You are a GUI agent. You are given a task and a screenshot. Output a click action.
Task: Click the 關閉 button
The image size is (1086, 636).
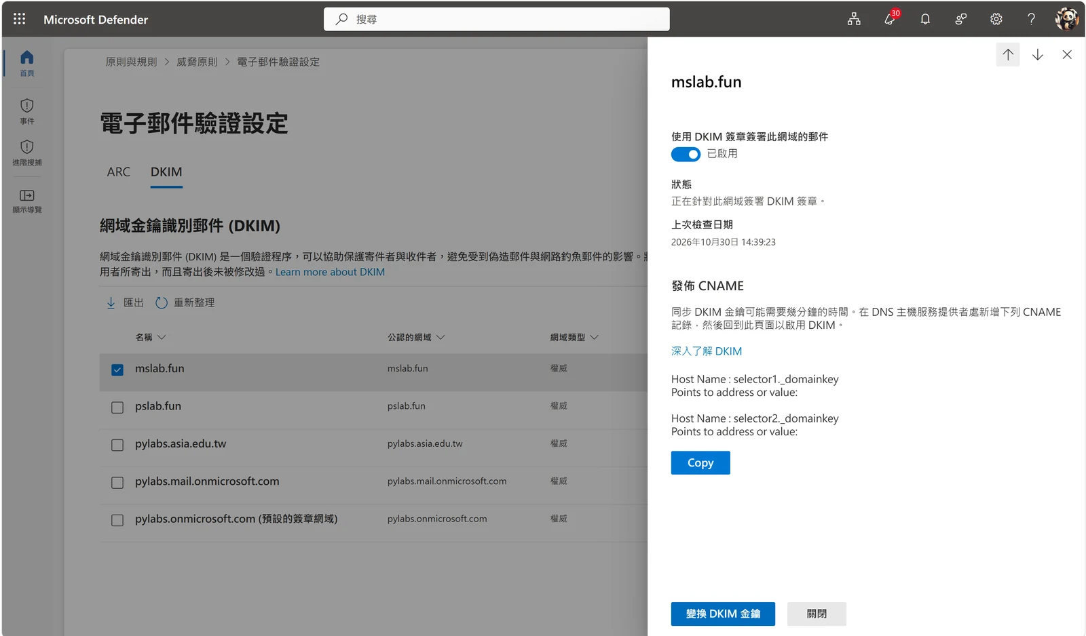point(817,614)
